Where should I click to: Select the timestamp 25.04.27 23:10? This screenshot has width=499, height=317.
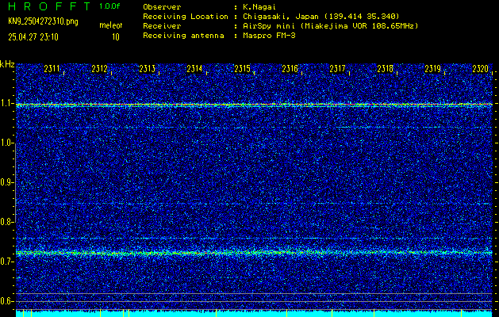click(33, 37)
